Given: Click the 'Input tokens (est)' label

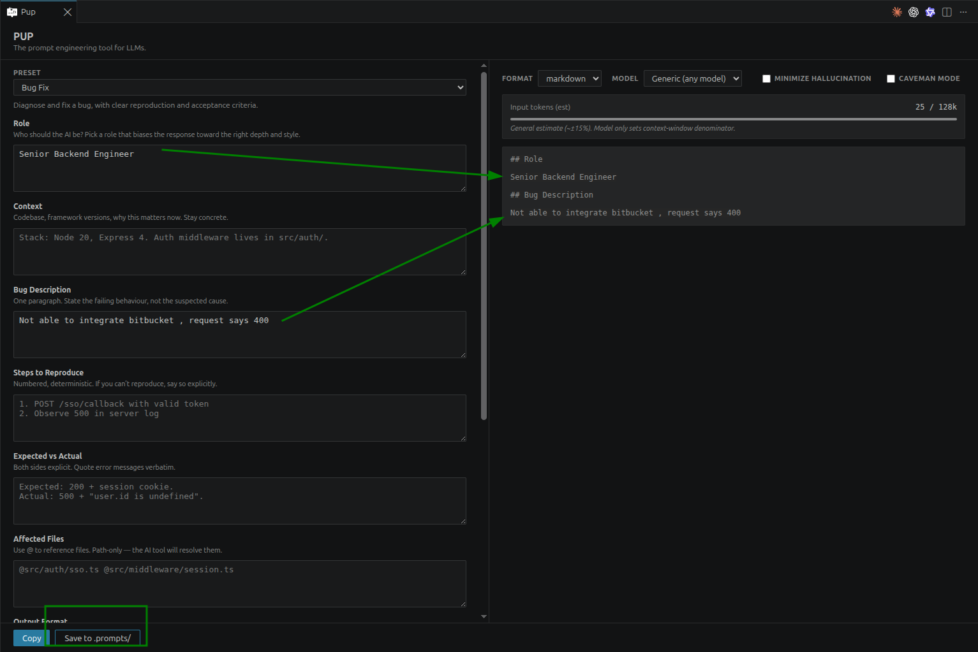Looking at the screenshot, I should tap(540, 107).
